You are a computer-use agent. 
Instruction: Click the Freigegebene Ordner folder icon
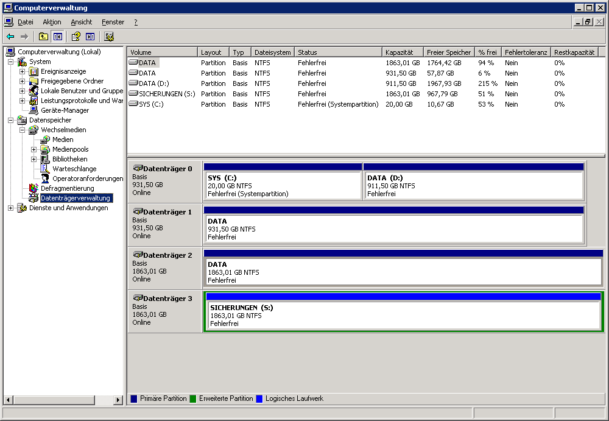(33, 81)
